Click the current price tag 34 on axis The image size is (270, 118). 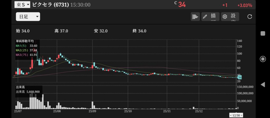point(240,77)
